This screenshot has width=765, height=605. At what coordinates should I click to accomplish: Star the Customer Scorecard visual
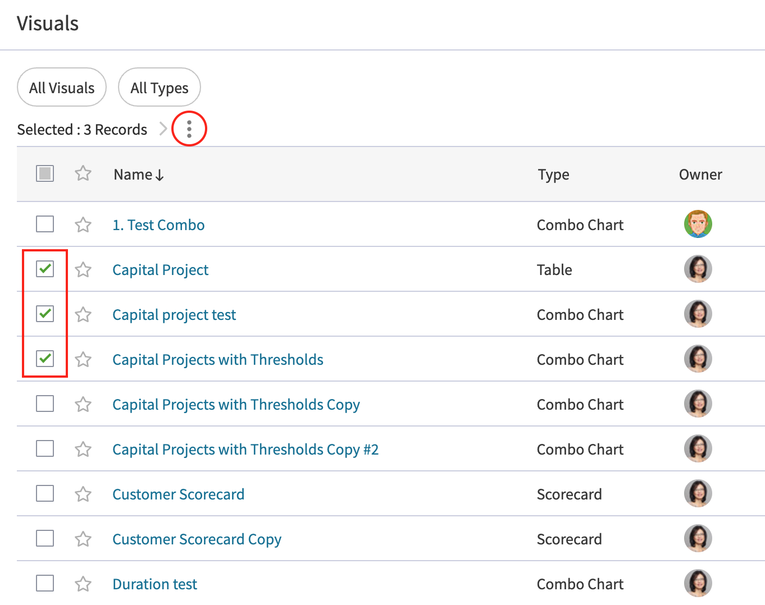pos(83,494)
